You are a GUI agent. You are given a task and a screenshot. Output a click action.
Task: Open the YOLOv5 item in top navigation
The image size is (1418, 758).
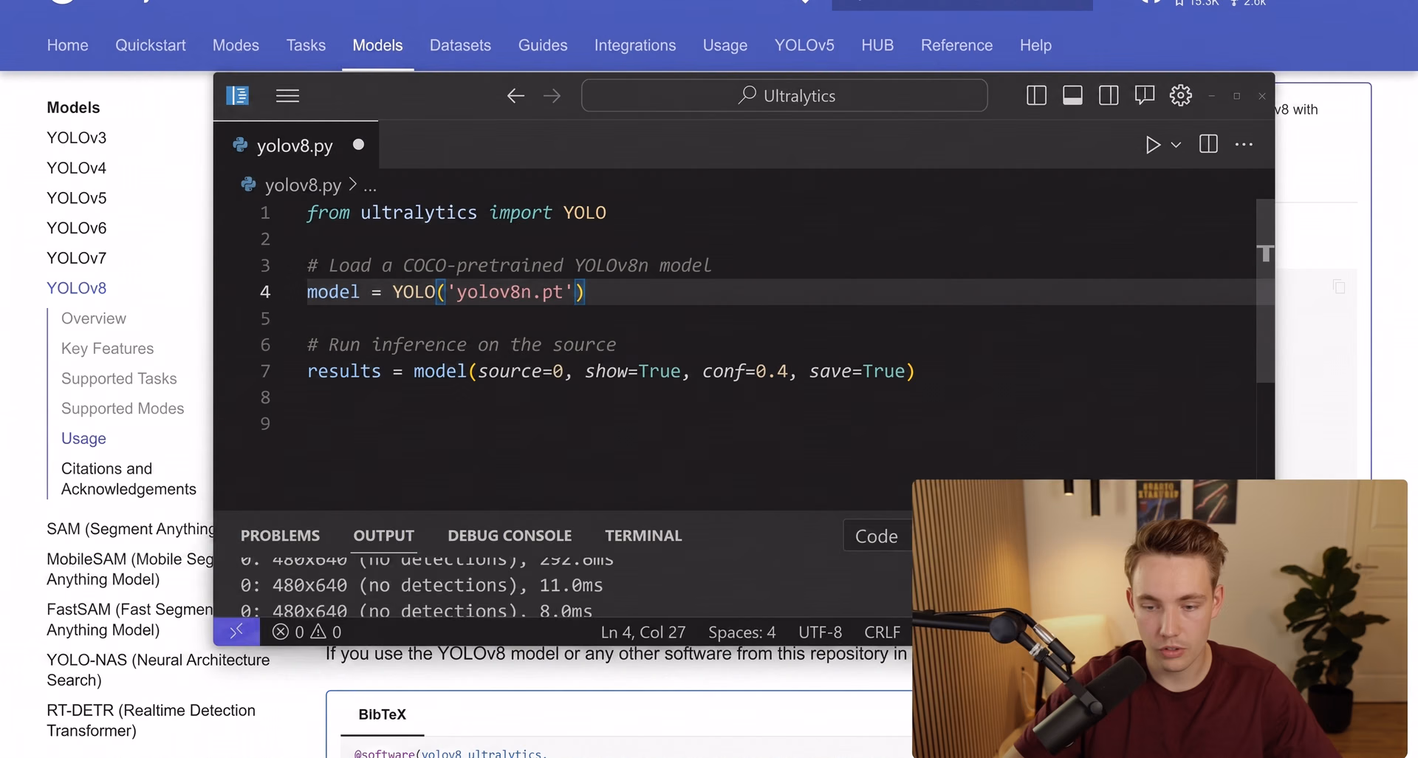804,45
